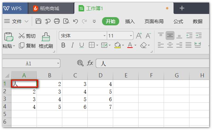Image resolution: width=212 pixels, height=130 pixels.
Task: Open the fill color dropdown arrow
Action: tap(123, 45)
